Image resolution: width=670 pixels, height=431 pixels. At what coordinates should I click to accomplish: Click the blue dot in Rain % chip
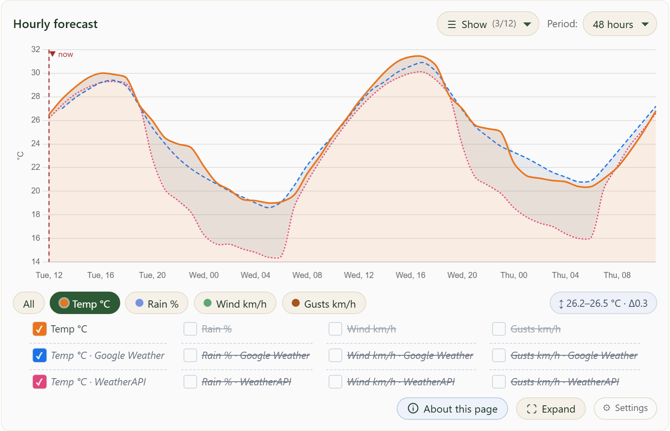coord(139,303)
